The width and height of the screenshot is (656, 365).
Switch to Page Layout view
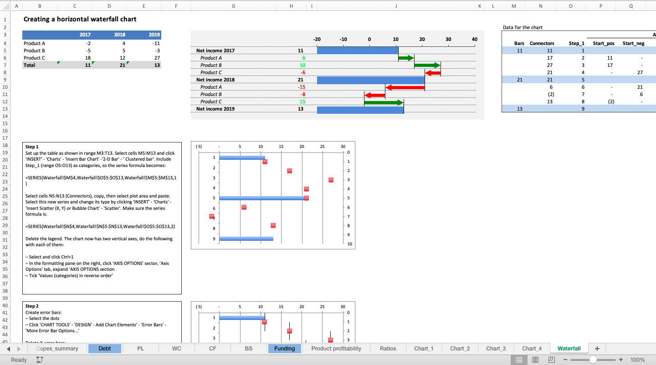pyautogui.click(x=535, y=360)
